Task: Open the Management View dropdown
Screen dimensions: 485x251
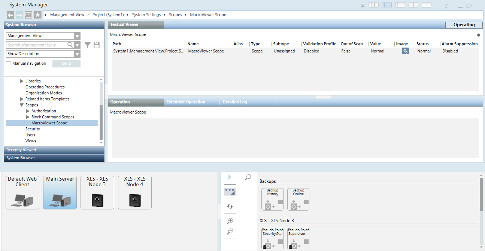Action: [x=77, y=36]
